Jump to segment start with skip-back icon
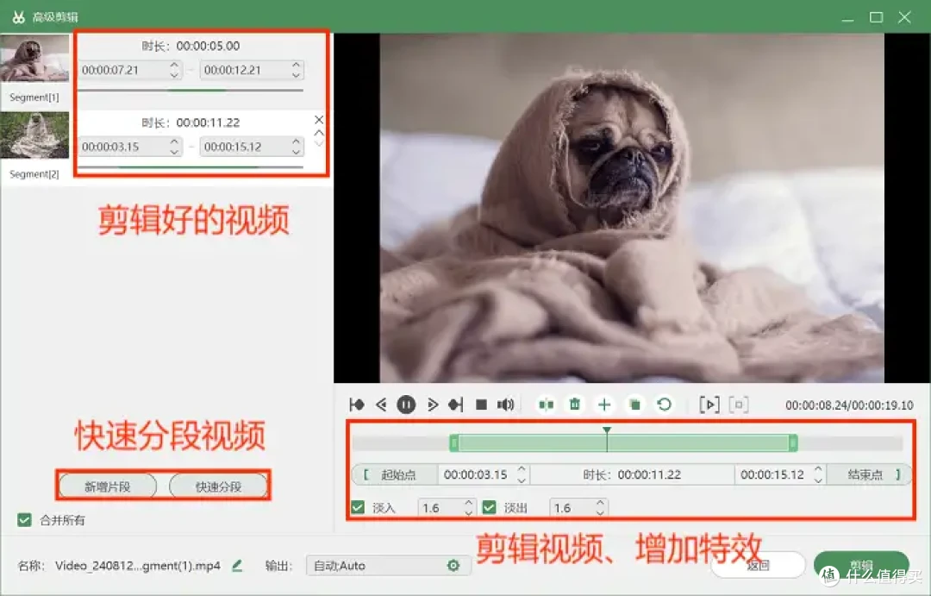The image size is (931, 596). pyautogui.click(x=357, y=405)
